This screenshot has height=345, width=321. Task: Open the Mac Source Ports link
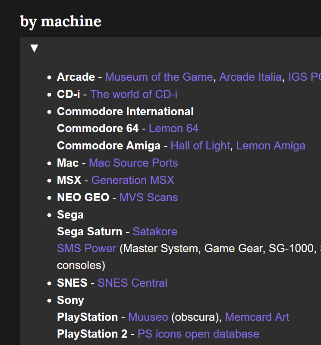[133, 163]
